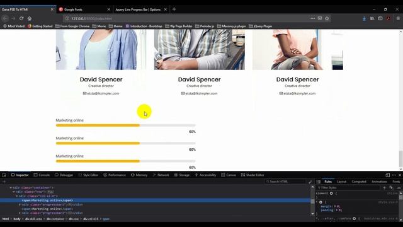Open the theme bookmarks folder
This screenshot has height=227, width=403.
(116, 26)
